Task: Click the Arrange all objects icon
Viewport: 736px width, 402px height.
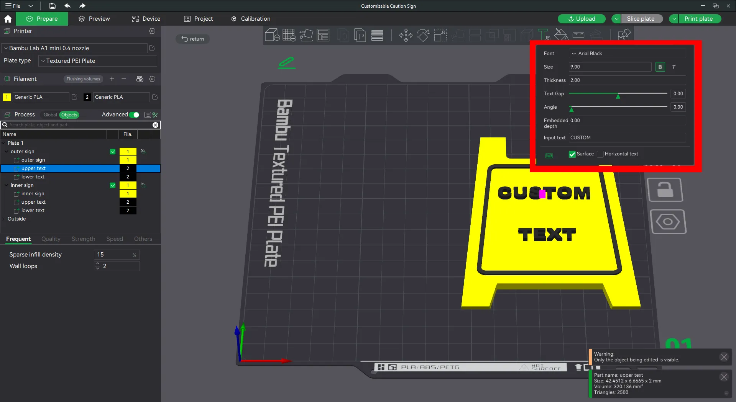Action: (x=323, y=35)
